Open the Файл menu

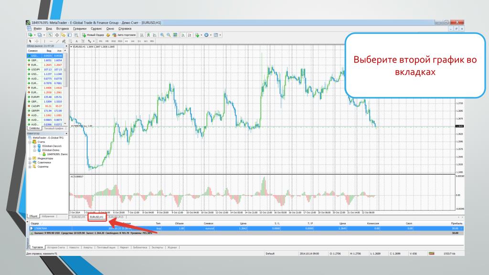pyautogui.click(x=37, y=29)
